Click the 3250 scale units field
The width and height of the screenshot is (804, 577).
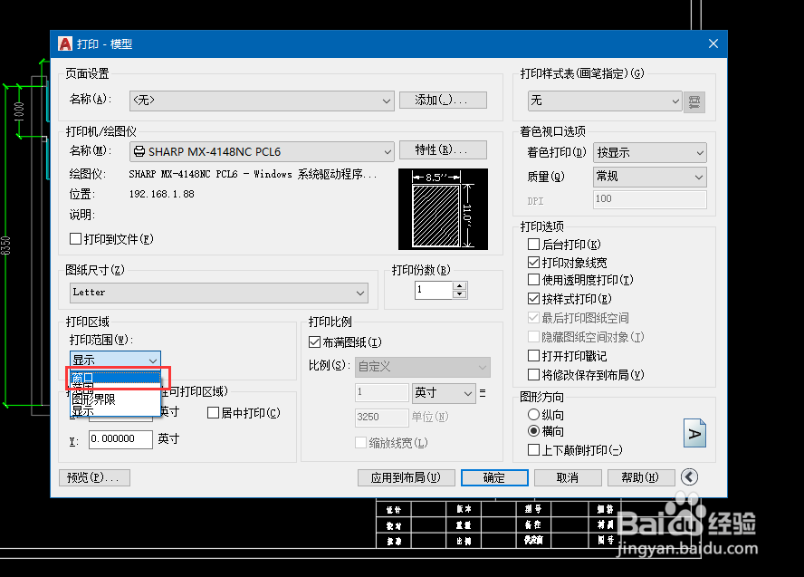click(x=381, y=417)
